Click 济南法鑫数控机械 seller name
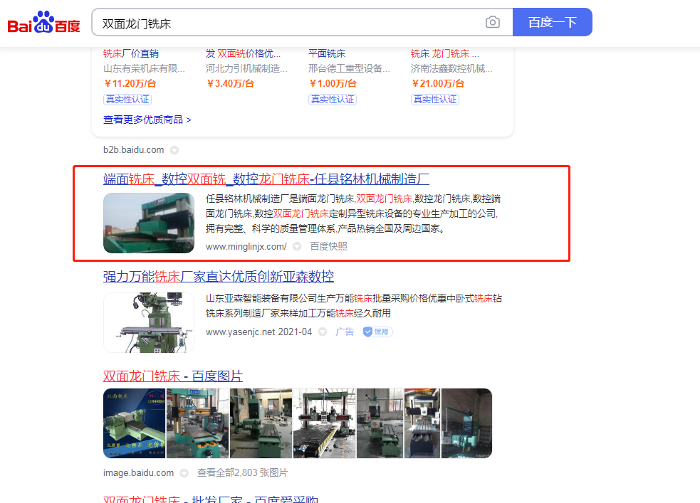Screen dimensions: 700x503 point(451,68)
